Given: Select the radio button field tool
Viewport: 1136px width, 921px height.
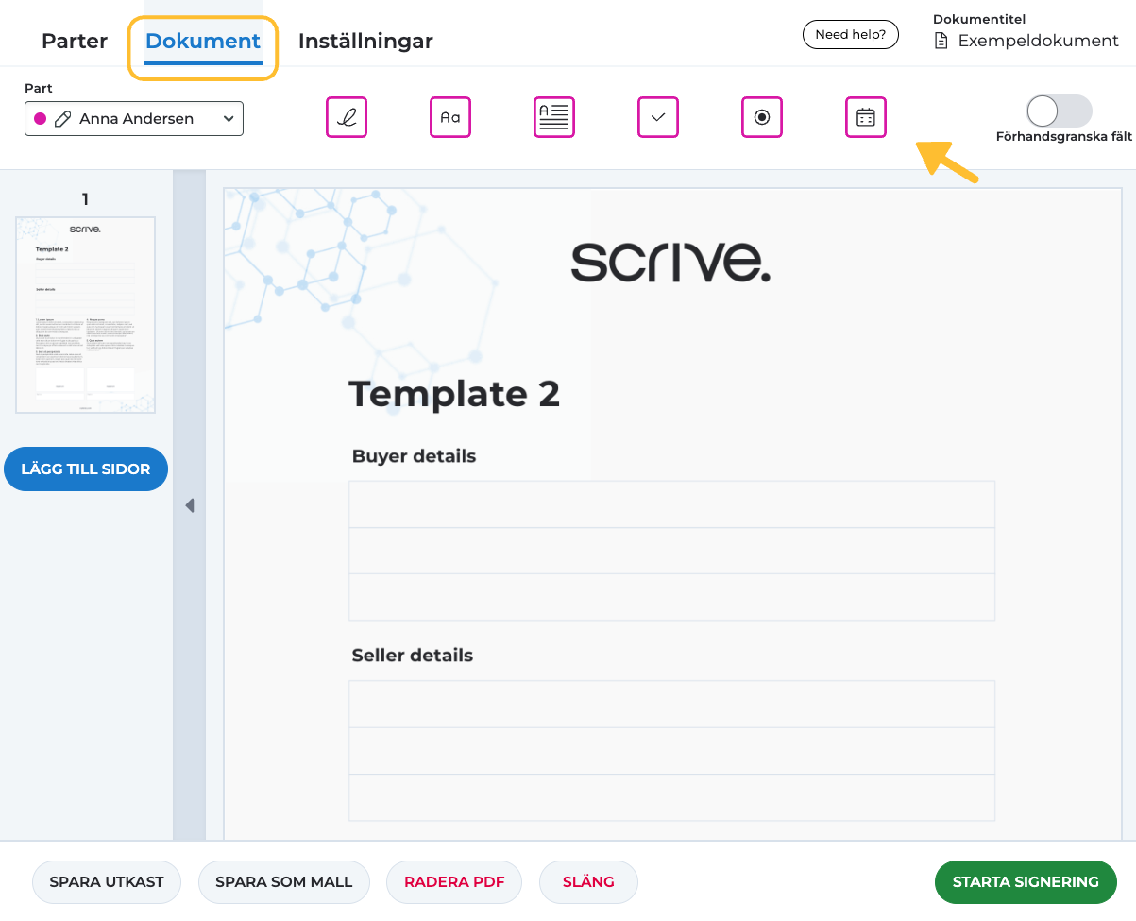Looking at the screenshot, I should [762, 117].
